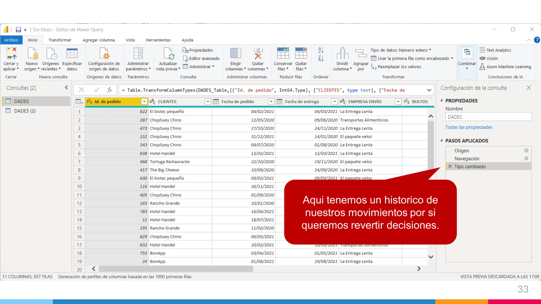
Task: Click the Nombre field containing DADES
Action: tap(488, 117)
